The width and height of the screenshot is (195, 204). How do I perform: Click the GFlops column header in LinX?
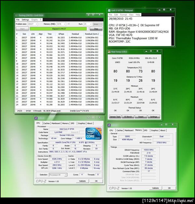point(61,34)
